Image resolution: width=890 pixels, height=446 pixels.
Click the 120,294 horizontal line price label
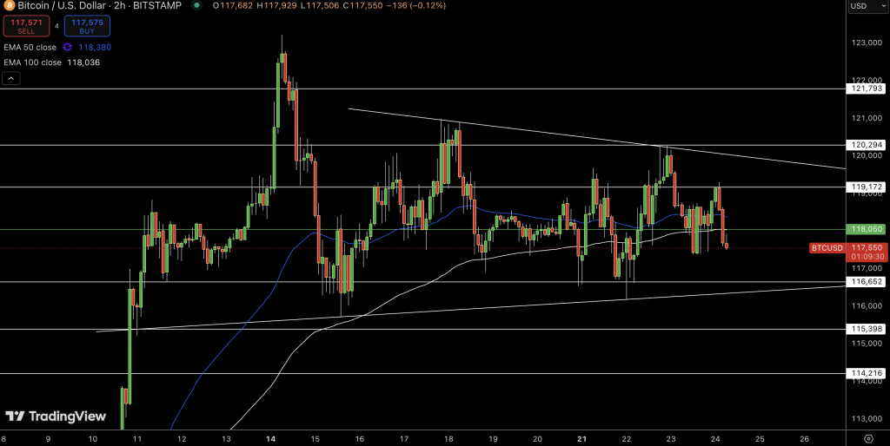tap(865, 145)
